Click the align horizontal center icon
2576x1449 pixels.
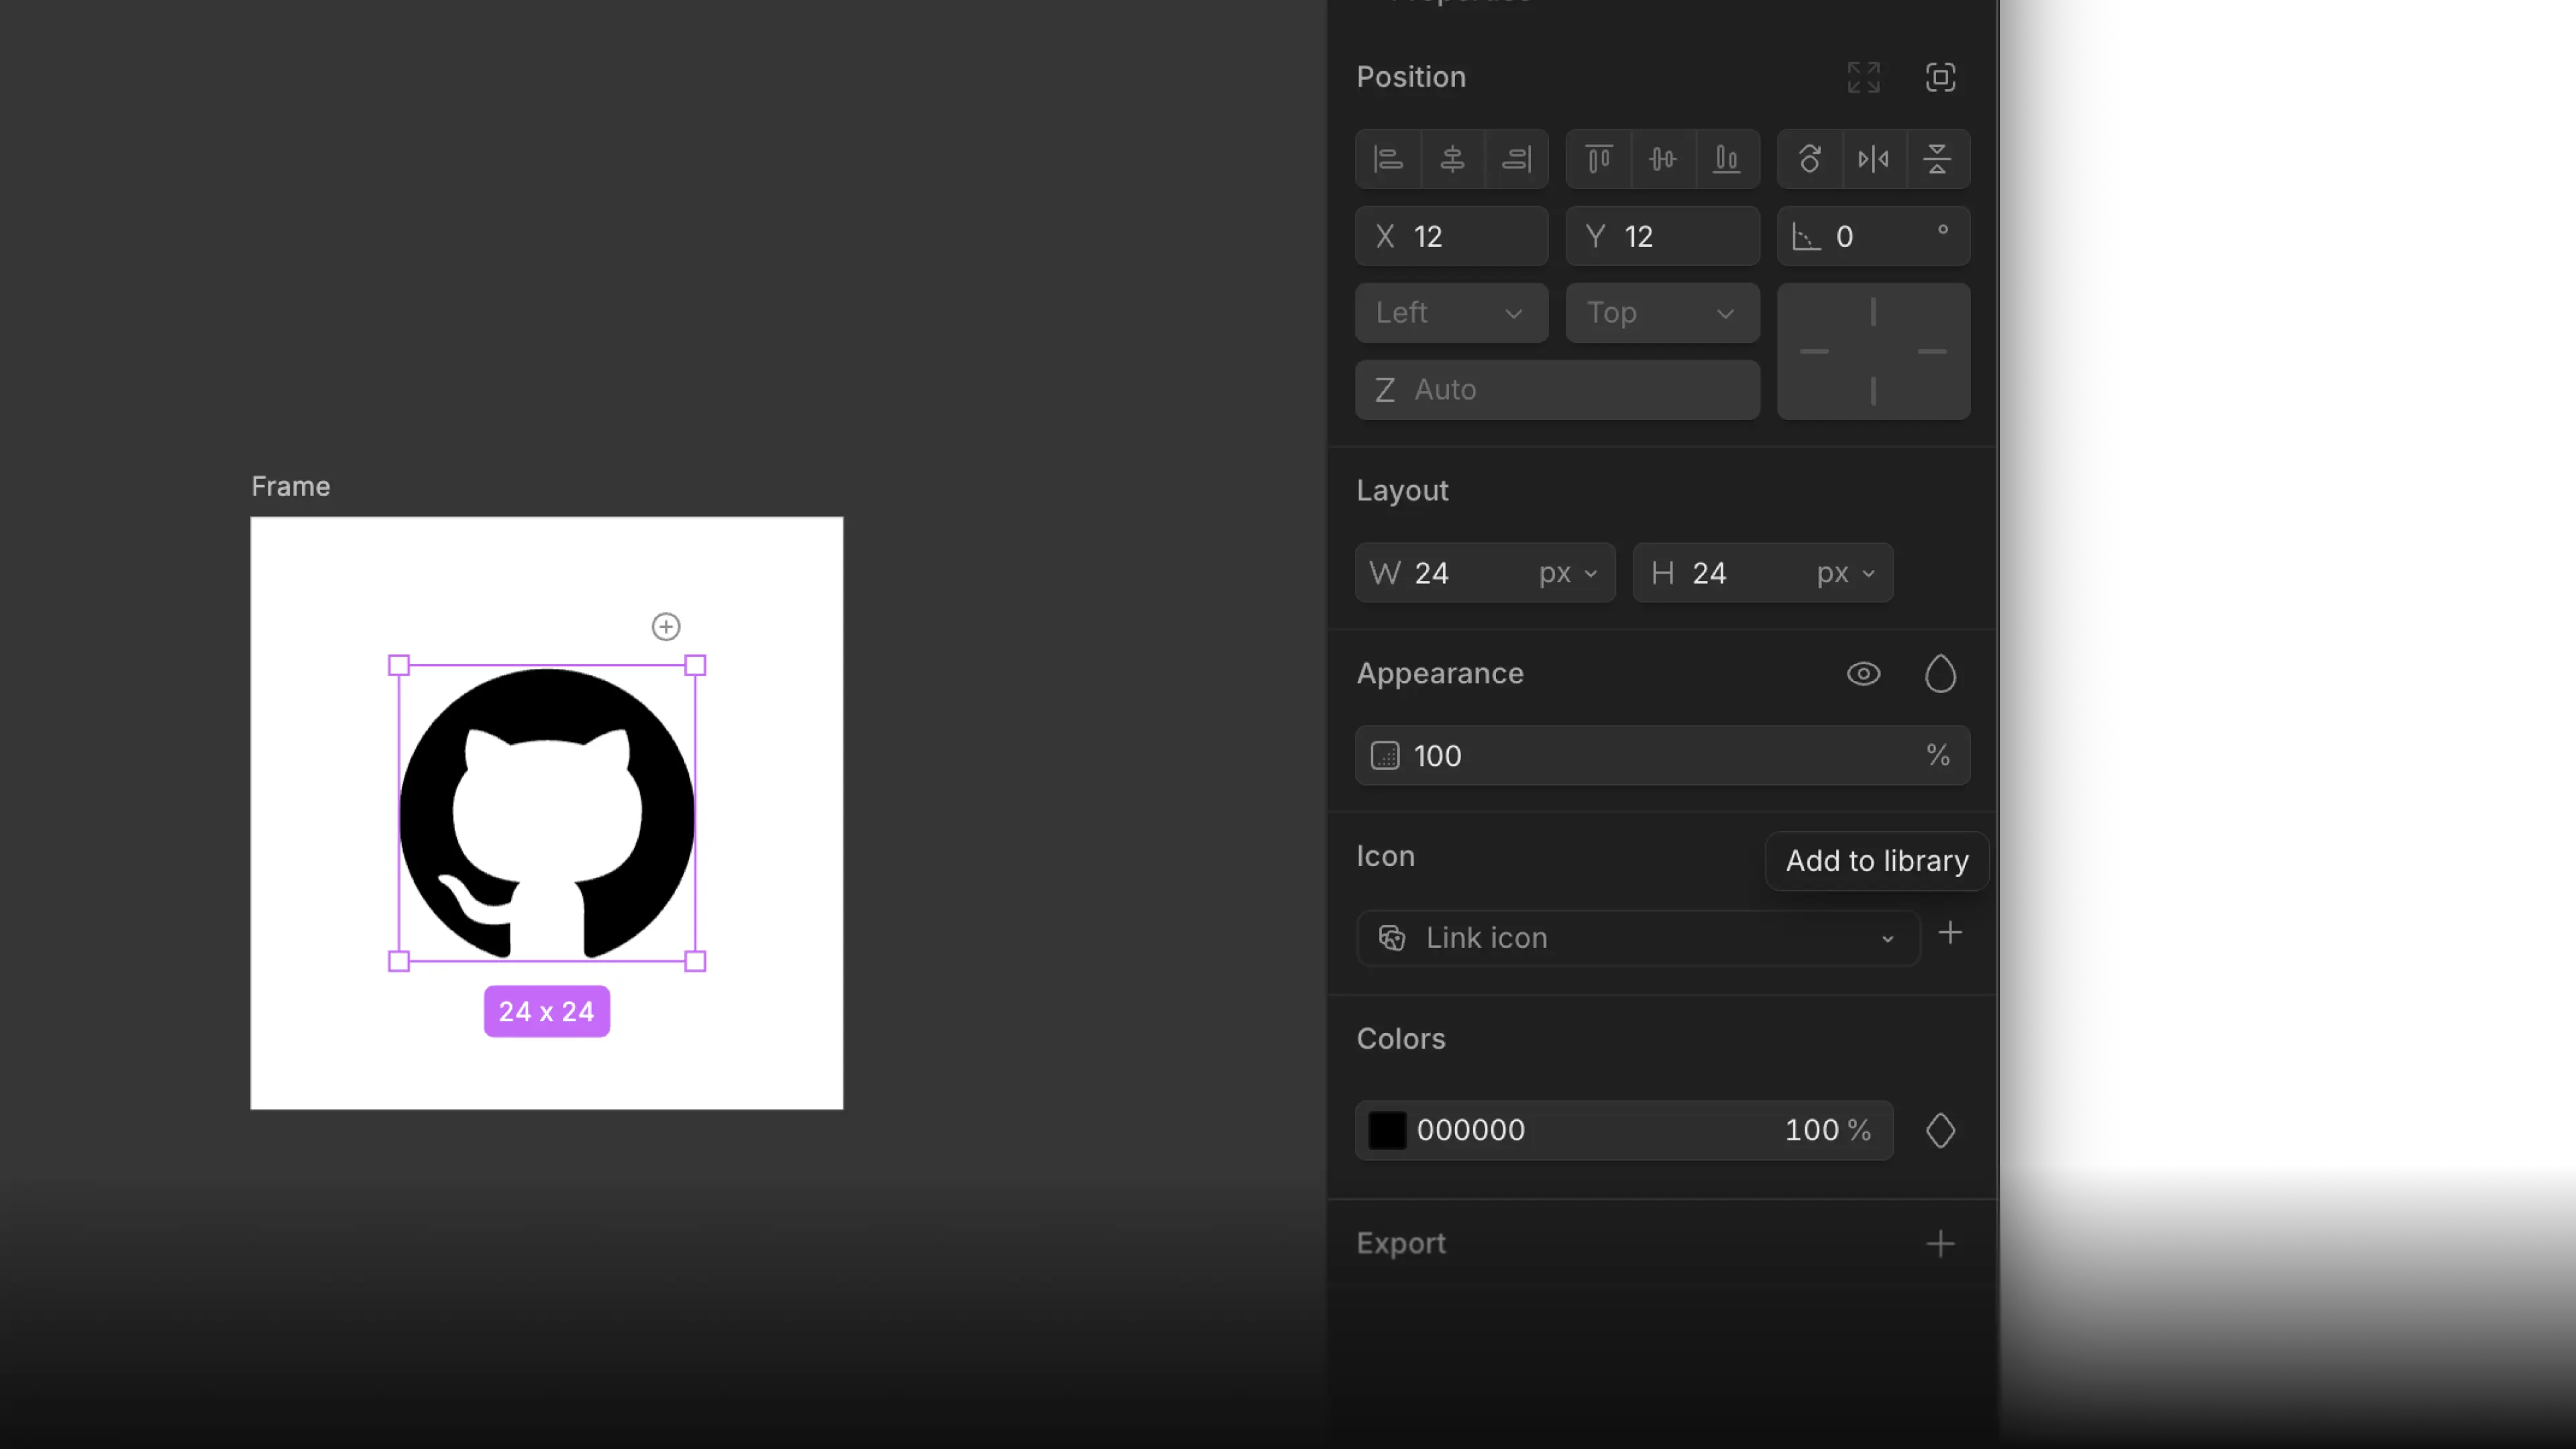coord(1452,159)
